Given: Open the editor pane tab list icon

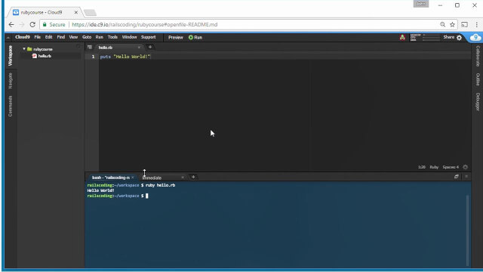Looking at the screenshot, I should [90, 47].
